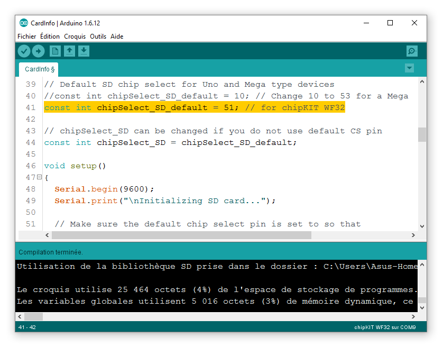The width and height of the screenshot is (443, 346).
Task: Select the CardInfo sketch tab
Action: (x=39, y=69)
